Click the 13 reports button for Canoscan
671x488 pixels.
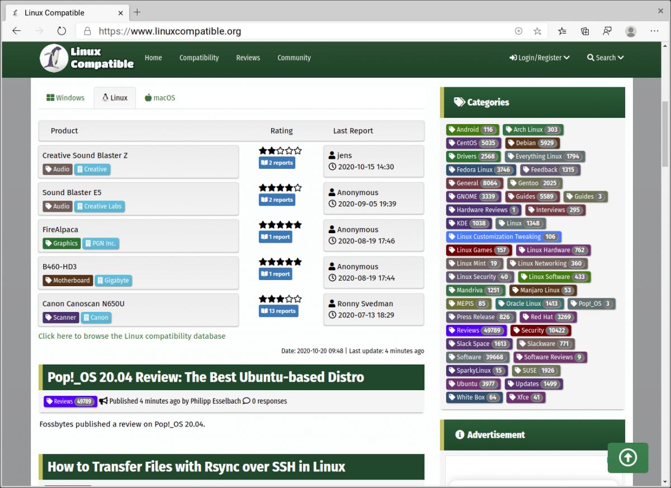278,311
